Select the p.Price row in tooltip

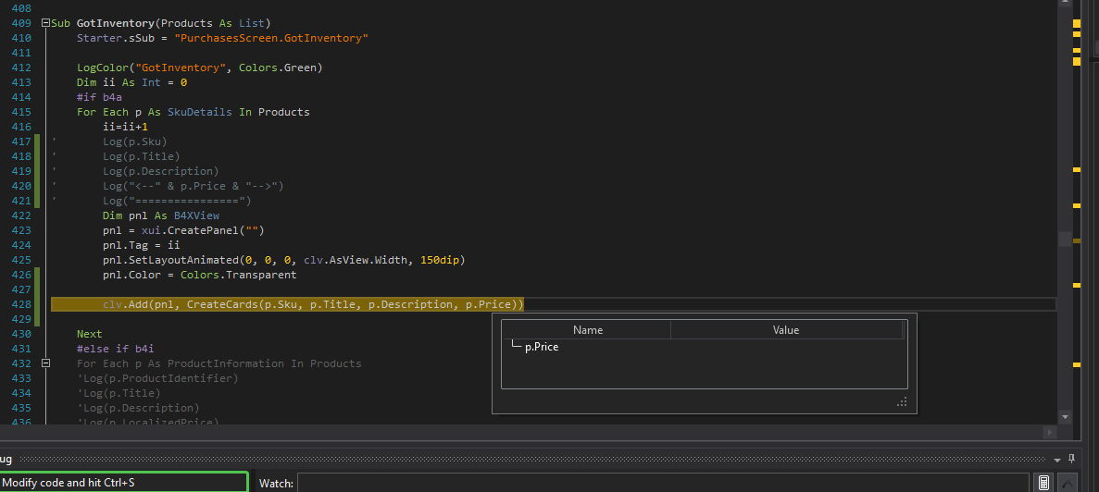541,347
